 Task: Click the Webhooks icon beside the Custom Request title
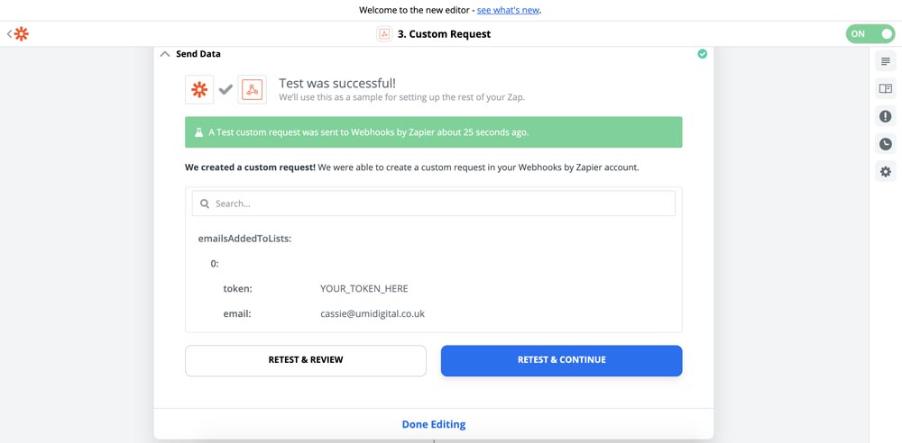(x=383, y=34)
